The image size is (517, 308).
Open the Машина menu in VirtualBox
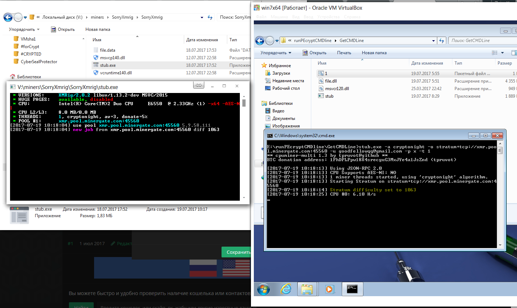[279, 17]
